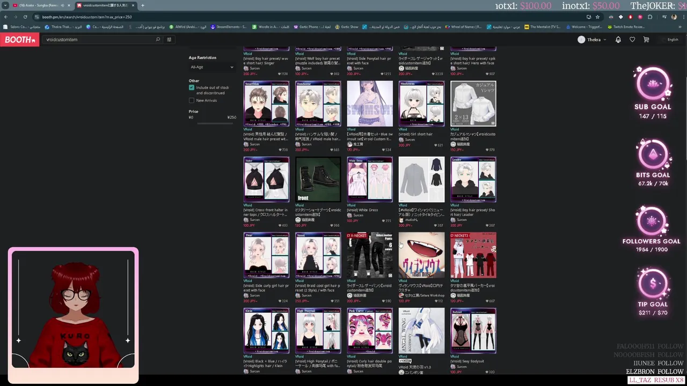Click heart count 590 on riders leather pants
687x386 pixels.
pos(387,301)
